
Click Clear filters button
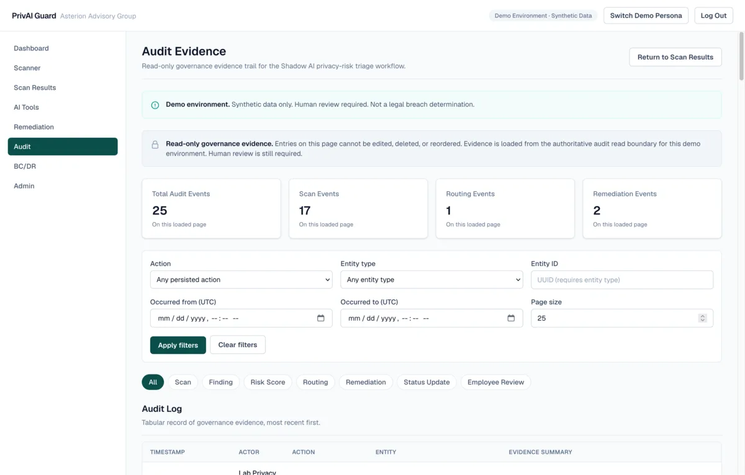tap(238, 345)
